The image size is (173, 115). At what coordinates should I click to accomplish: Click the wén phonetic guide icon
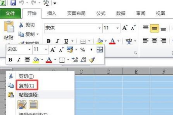pos(129,41)
